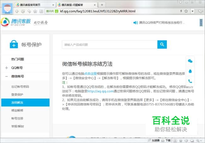Click the speaker announcement icon
This screenshot has height=143, width=205.
135,23
